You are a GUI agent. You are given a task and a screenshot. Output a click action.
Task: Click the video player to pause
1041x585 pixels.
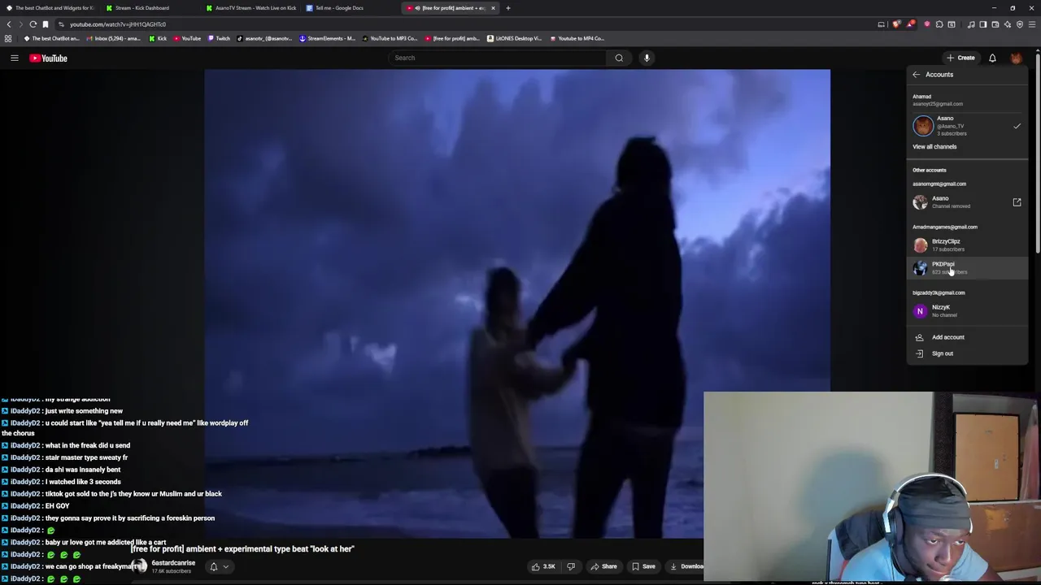(x=517, y=303)
